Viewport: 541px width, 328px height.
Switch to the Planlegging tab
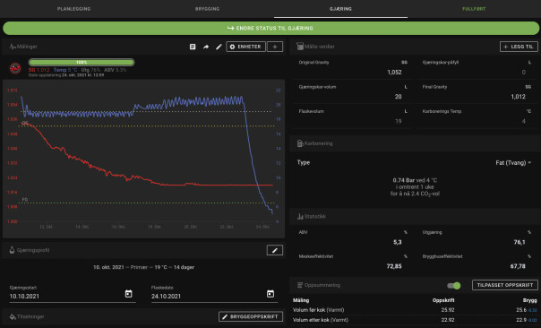point(73,9)
